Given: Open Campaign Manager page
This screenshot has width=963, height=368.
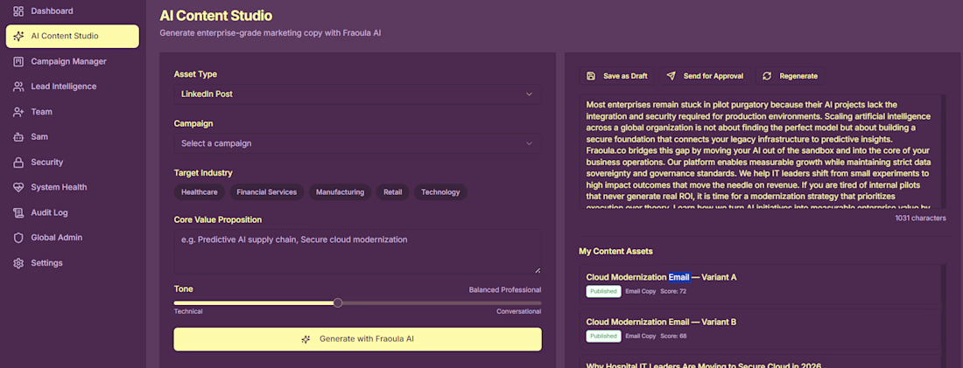Looking at the screenshot, I should (73, 61).
